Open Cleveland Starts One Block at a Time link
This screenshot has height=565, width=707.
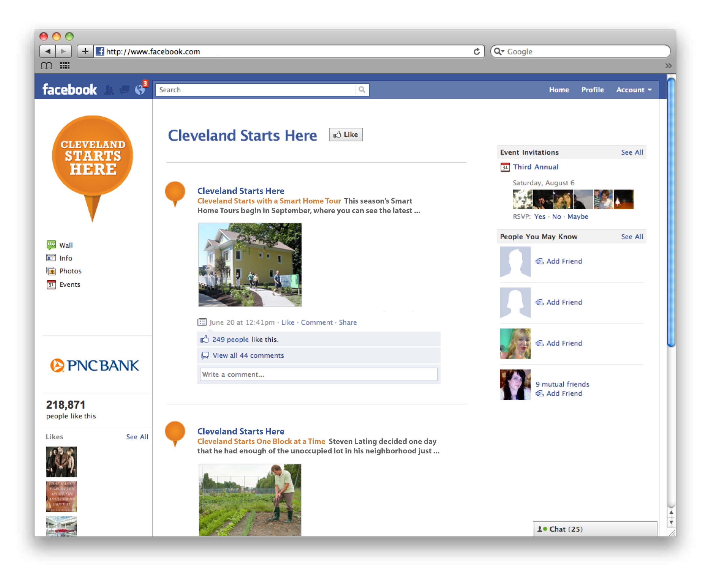(261, 441)
